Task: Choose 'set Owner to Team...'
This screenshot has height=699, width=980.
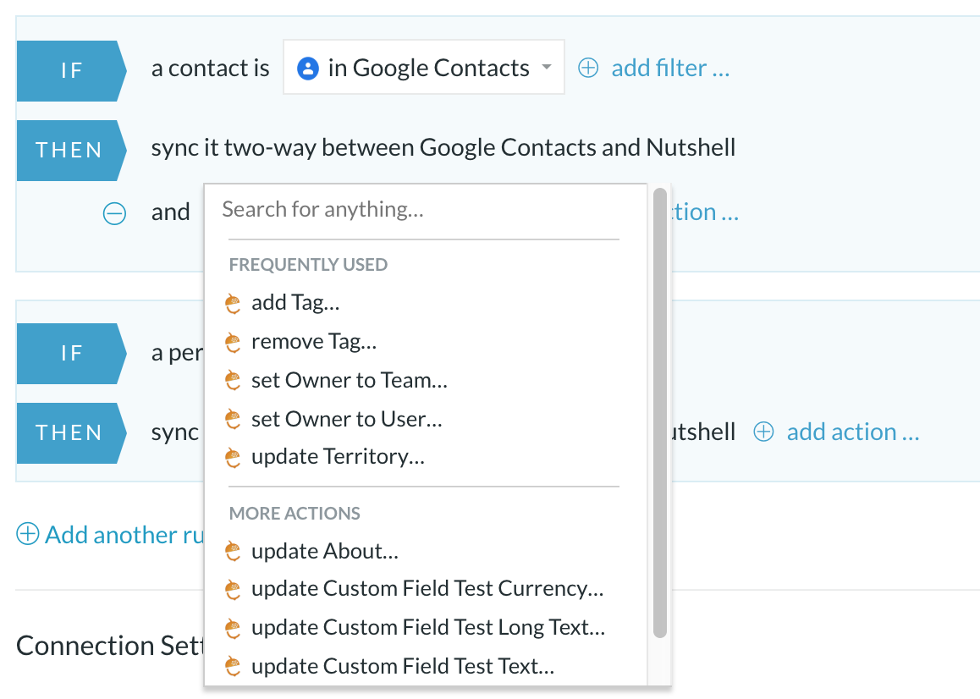Action: point(350,380)
